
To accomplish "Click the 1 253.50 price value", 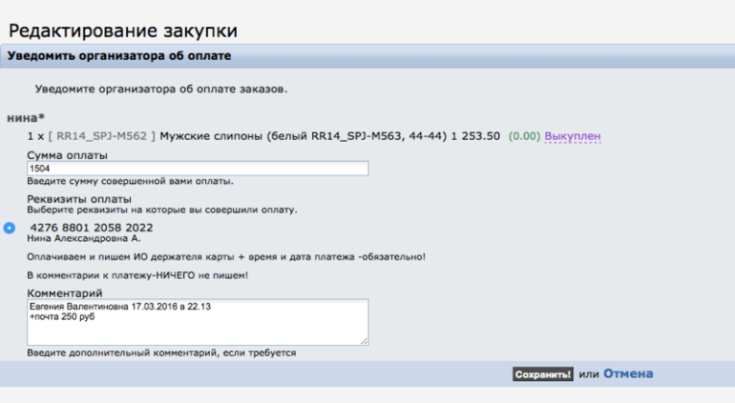I will click(474, 136).
